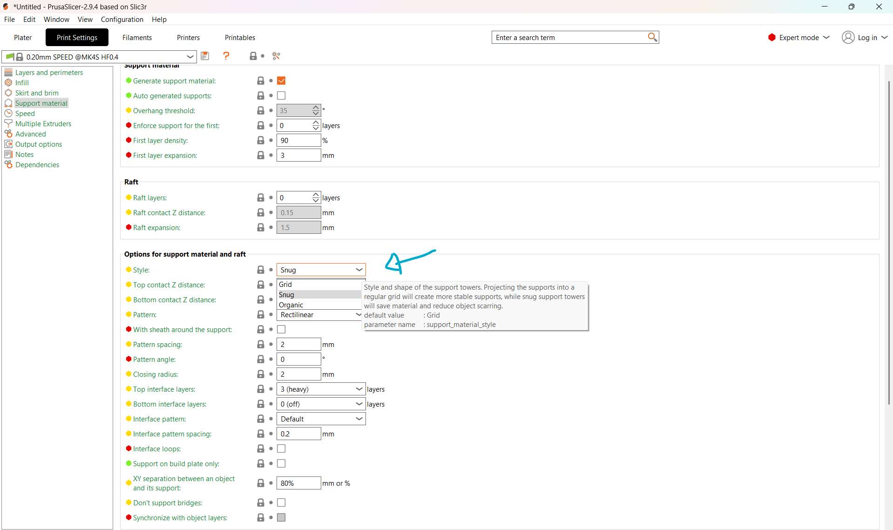Viewport: 893px width, 530px height.
Task: Open the Style dropdown showing Snug
Action: point(321,270)
